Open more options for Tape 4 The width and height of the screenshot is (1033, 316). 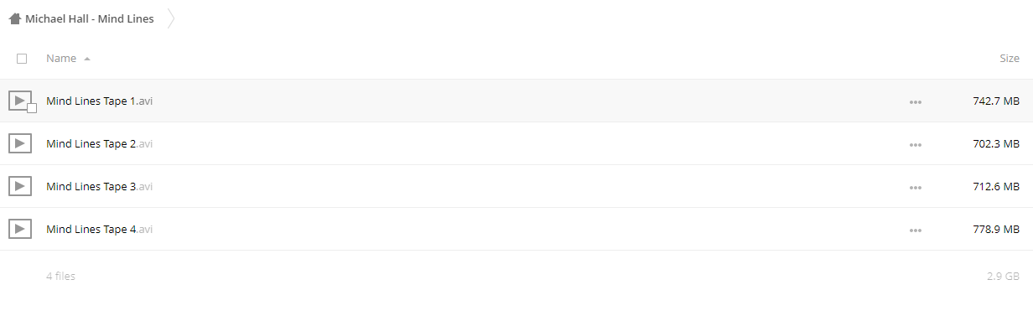coord(915,231)
